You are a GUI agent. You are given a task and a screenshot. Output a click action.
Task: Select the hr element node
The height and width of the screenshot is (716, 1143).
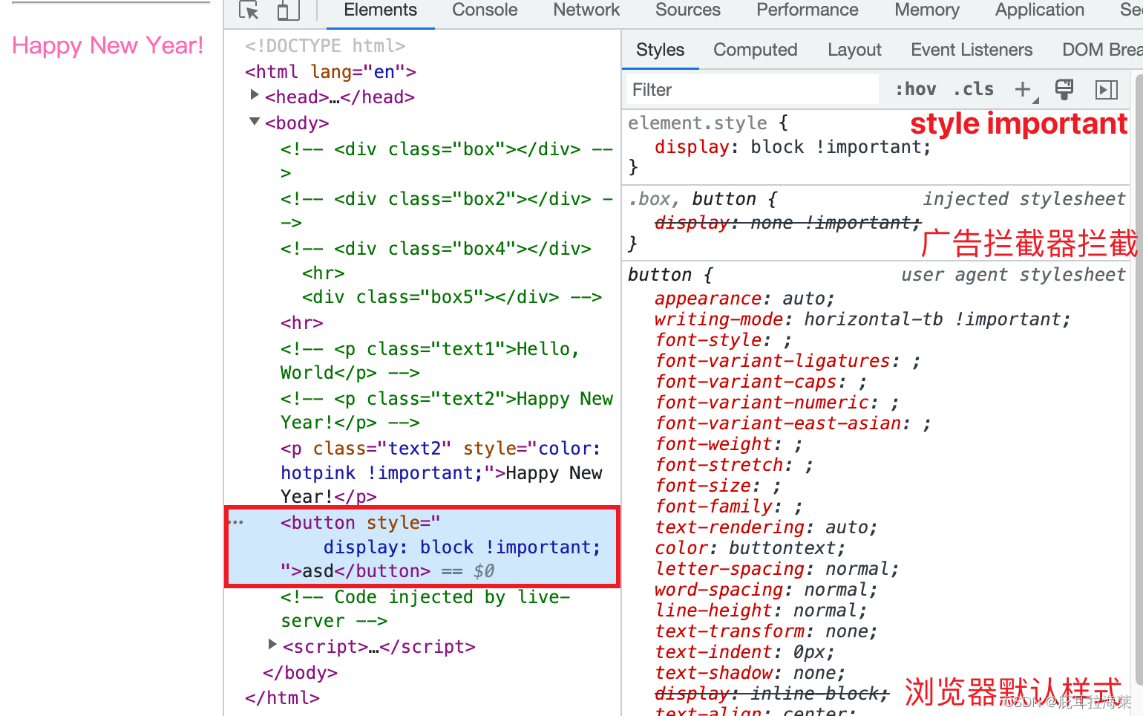tap(301, 323)
